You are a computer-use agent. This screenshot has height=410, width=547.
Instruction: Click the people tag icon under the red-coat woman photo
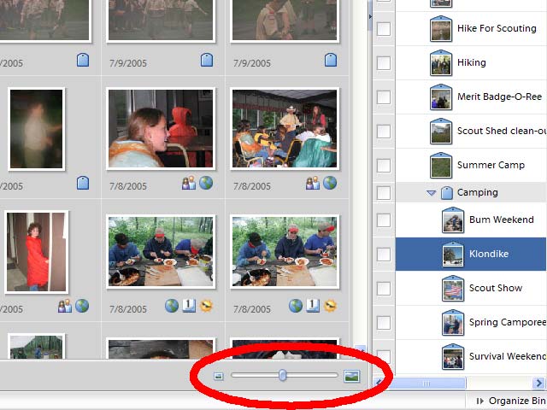(65, 306)
